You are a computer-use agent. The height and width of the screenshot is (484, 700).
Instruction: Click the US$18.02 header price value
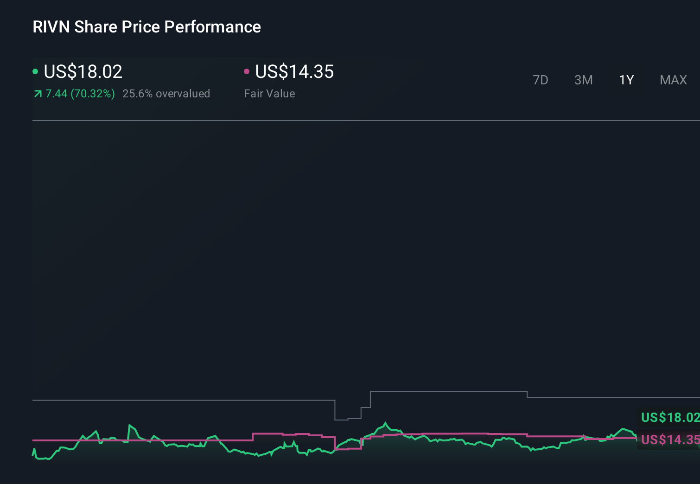click(83, 72)
